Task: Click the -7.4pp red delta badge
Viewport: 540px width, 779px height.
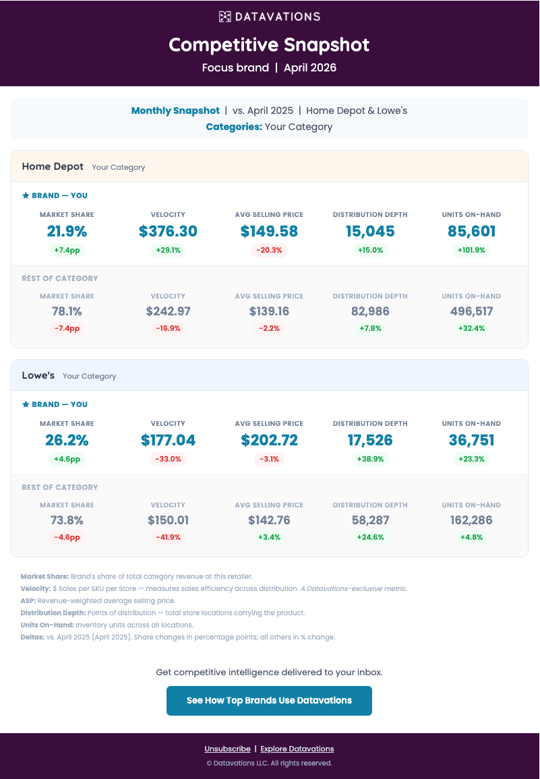Action: click(x=67, y=328)
